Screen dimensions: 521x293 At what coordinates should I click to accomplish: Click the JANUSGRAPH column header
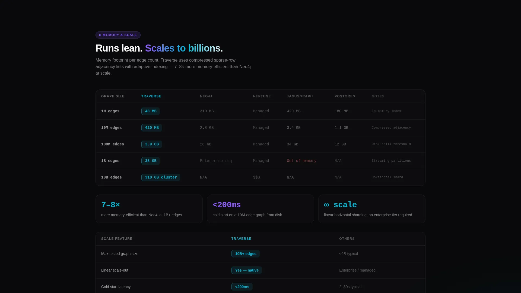[300, 96]
